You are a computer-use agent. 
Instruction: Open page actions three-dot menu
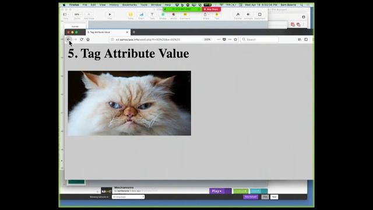219,40
